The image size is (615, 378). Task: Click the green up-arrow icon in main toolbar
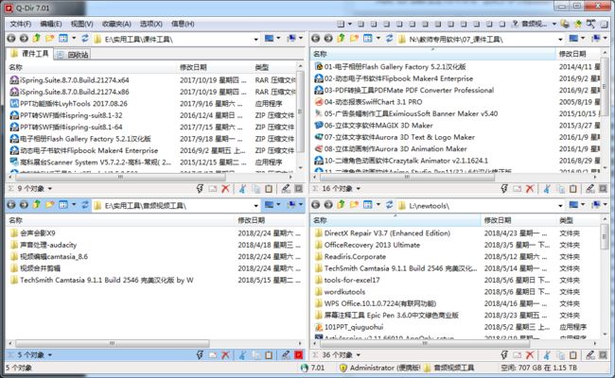[578, 24]
